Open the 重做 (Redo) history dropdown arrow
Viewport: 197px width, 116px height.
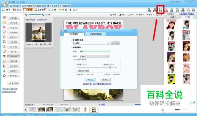coord(154,15)
